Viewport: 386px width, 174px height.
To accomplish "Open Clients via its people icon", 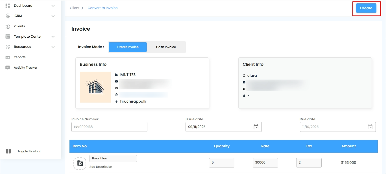I will [8, 26].
